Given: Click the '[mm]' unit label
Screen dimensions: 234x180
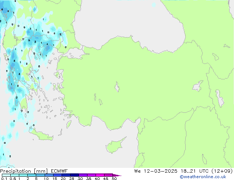Looking at the screenshot, I should coord(41,171).
